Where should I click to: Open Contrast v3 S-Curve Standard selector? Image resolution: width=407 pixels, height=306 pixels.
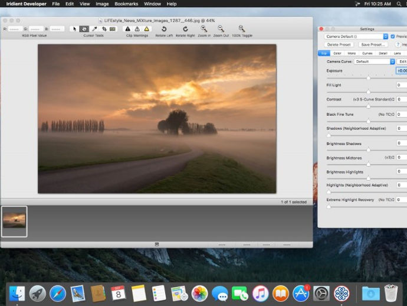[374, 99]
